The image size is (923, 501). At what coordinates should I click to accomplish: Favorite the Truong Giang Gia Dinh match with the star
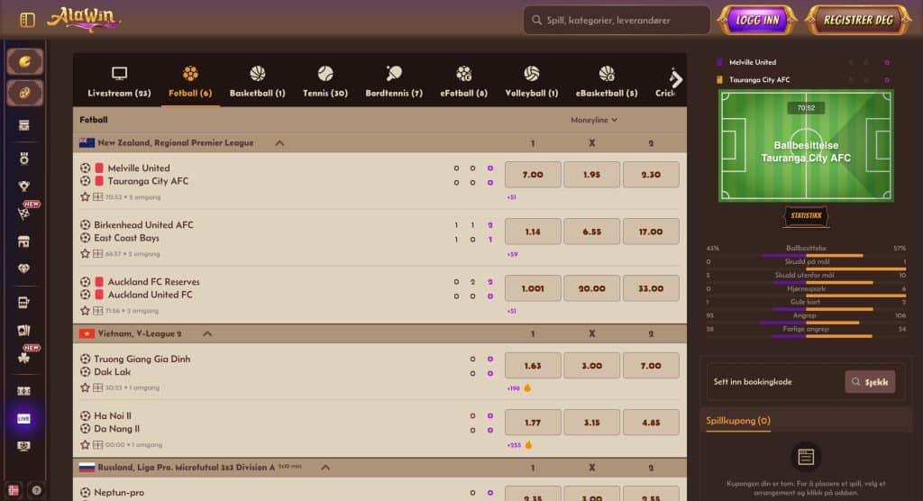tap(85, 388)
